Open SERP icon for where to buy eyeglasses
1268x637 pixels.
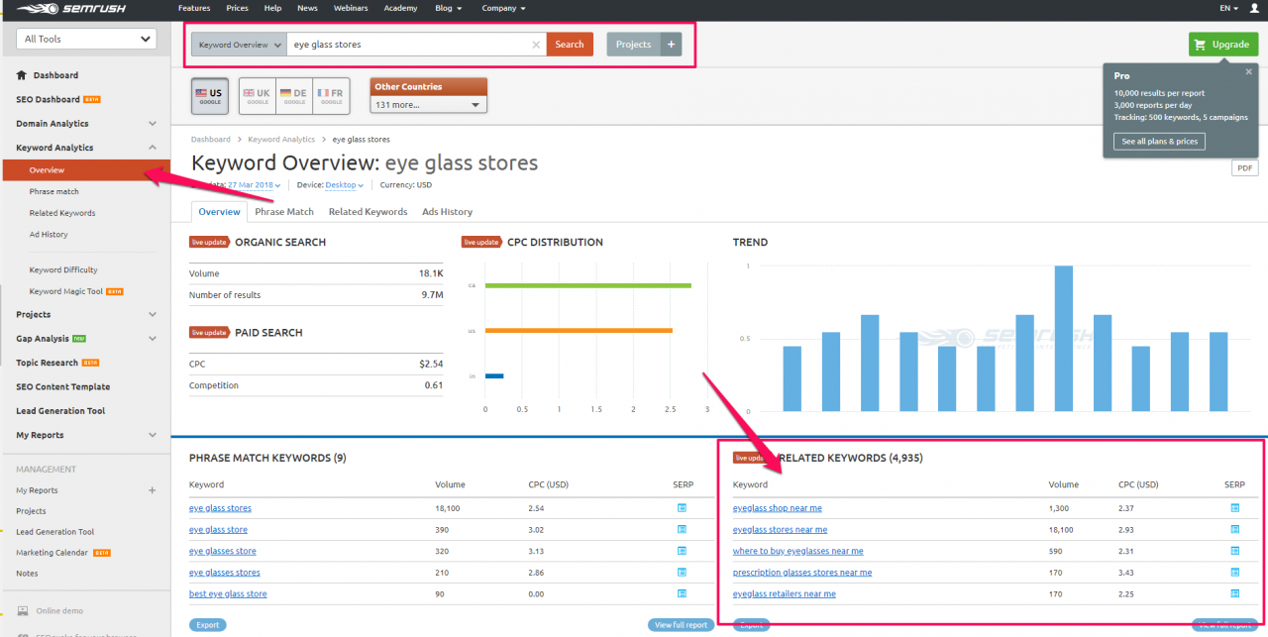(x=1235, y=551)
